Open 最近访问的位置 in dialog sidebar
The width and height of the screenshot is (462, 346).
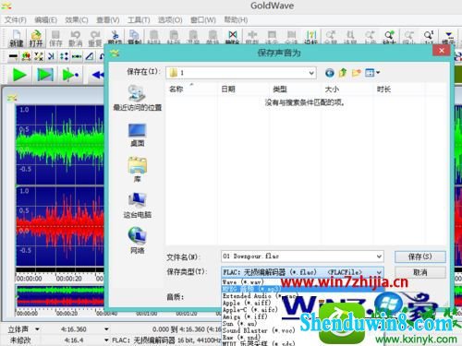coord(138,98)
